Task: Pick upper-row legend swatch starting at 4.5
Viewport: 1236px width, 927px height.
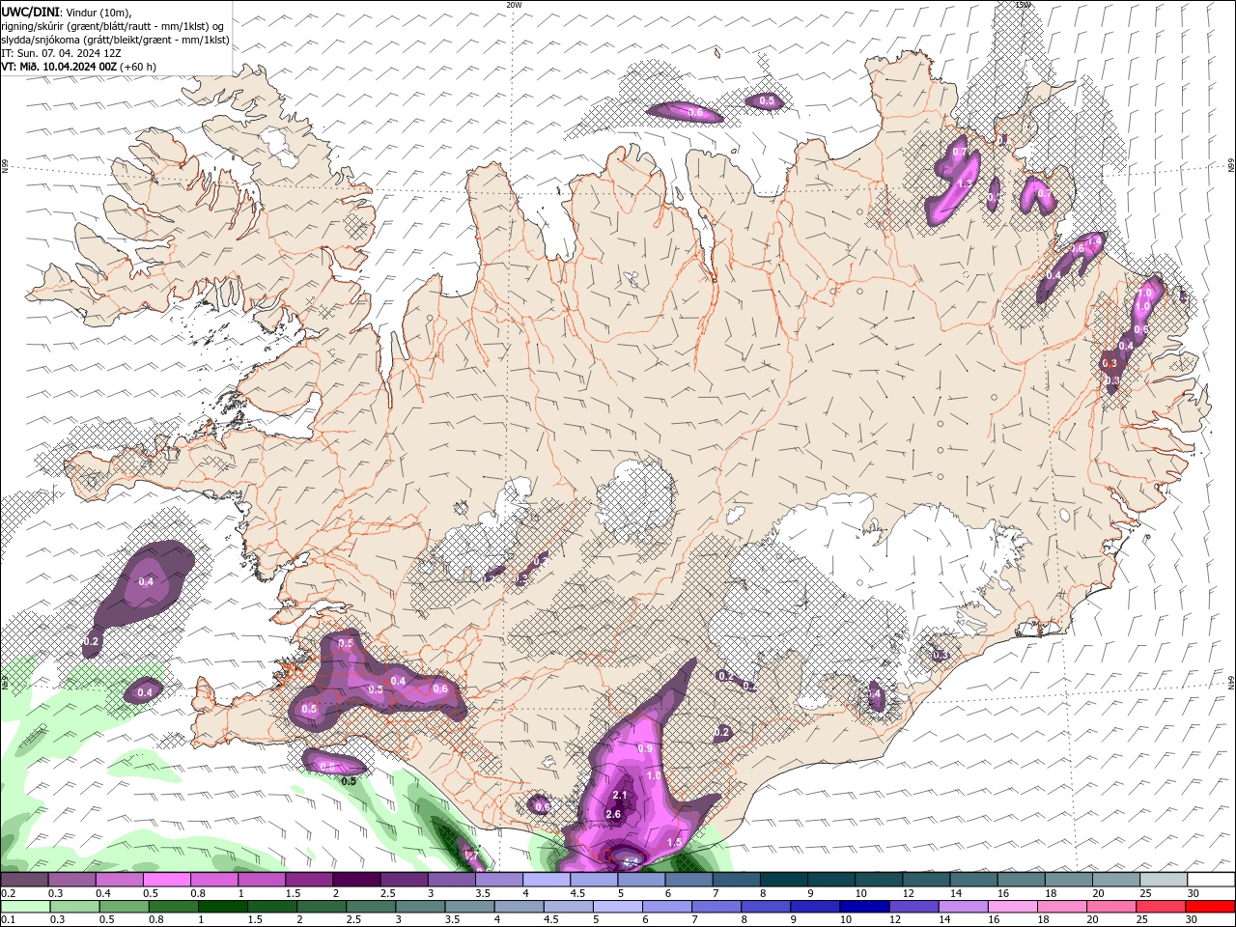Action: coord(595,880)
